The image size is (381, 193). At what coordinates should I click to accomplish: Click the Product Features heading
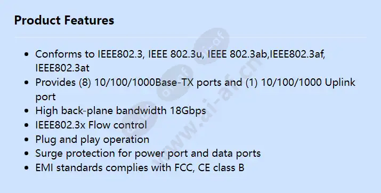click(64, 20)
